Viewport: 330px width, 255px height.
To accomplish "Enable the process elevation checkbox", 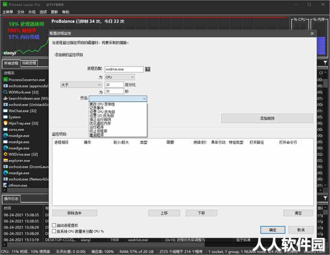I will (54, 225).
